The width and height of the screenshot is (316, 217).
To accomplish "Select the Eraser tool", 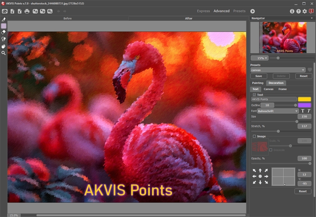I will [x=4, y=32].
